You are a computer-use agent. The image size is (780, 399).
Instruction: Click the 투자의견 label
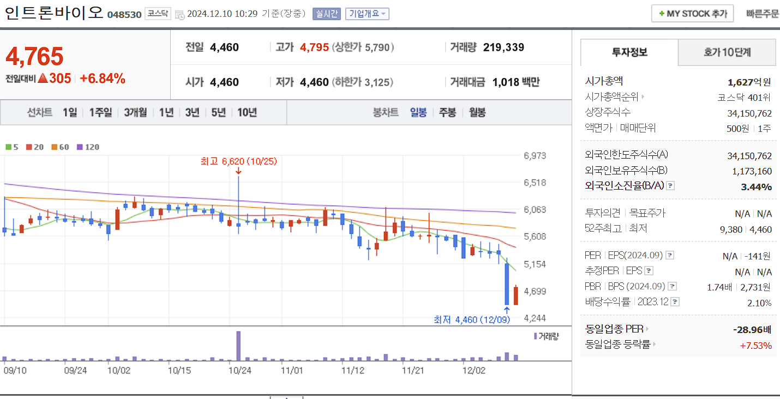(603, 213)
